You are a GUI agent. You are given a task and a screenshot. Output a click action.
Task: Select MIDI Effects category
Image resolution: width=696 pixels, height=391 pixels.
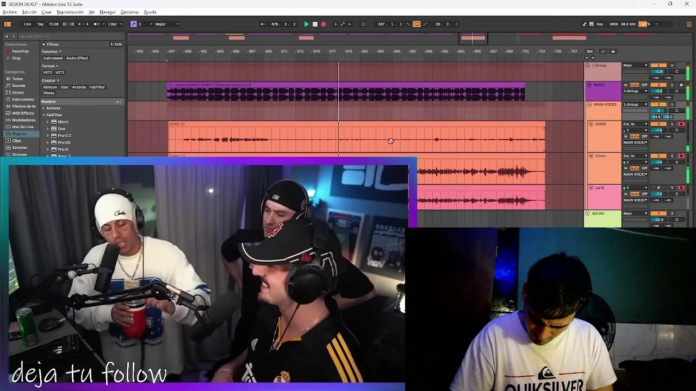click(23, 113)
